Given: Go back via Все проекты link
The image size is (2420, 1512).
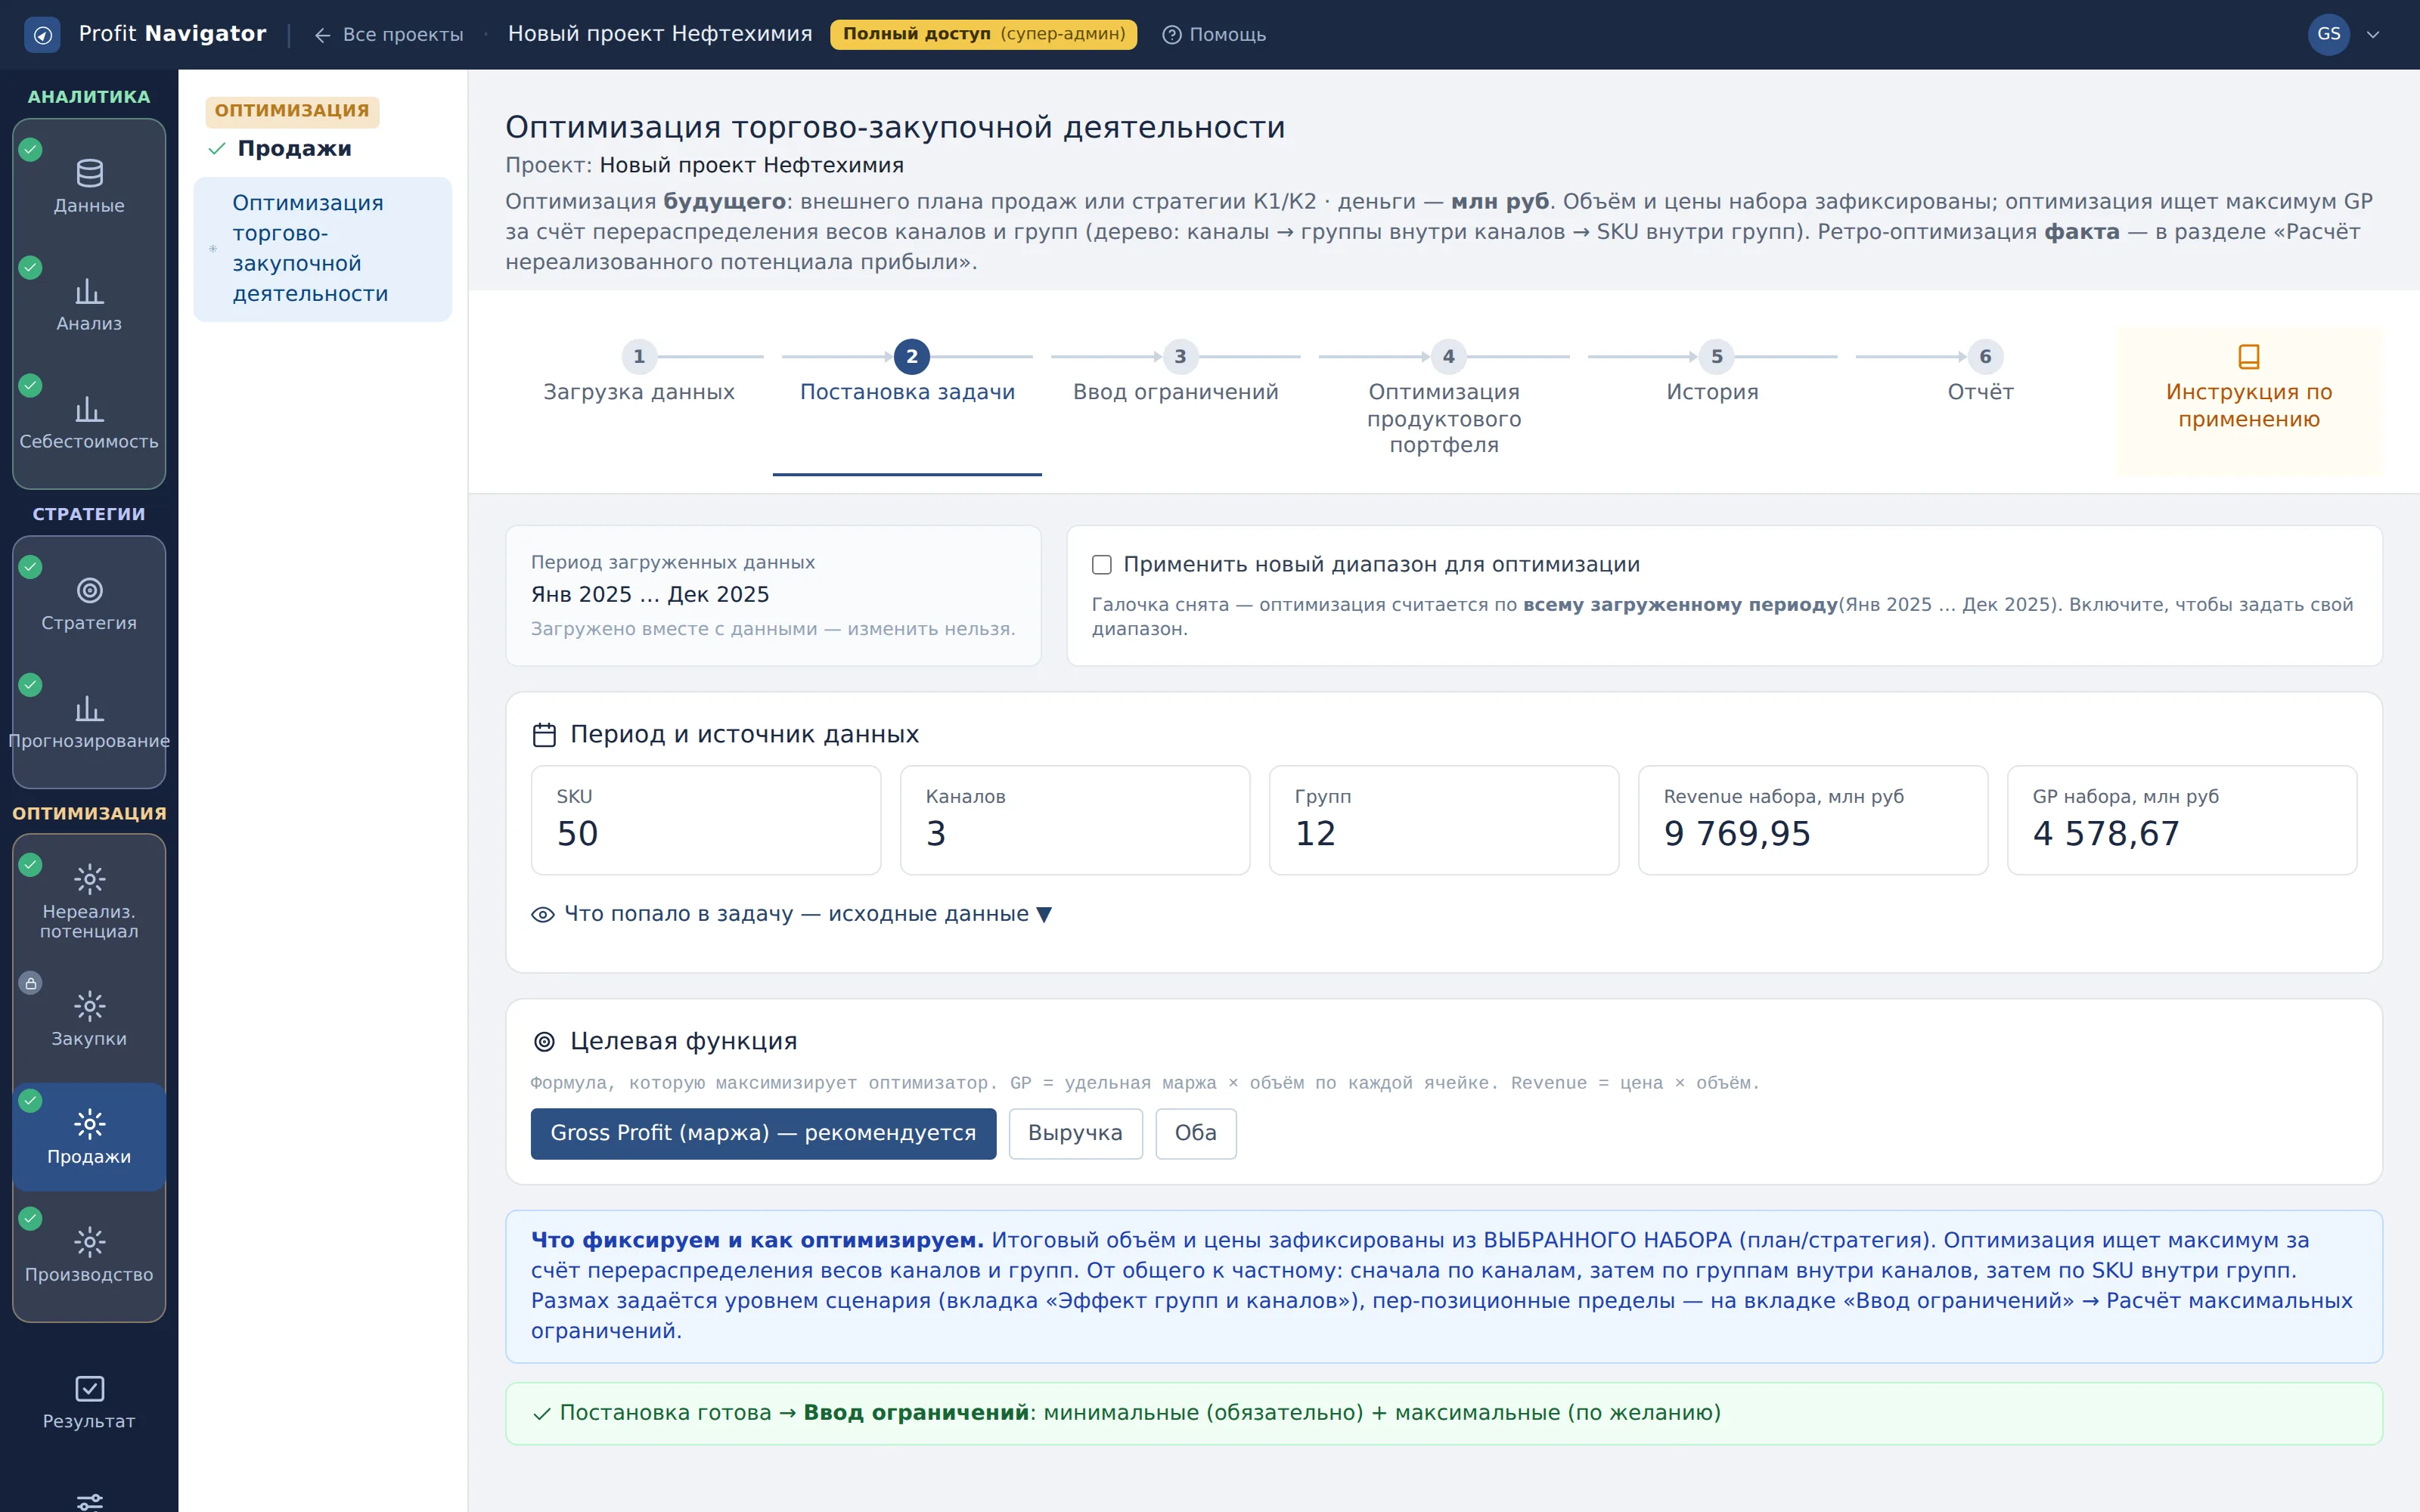Looking at the screenshot, I should point(389,35).
